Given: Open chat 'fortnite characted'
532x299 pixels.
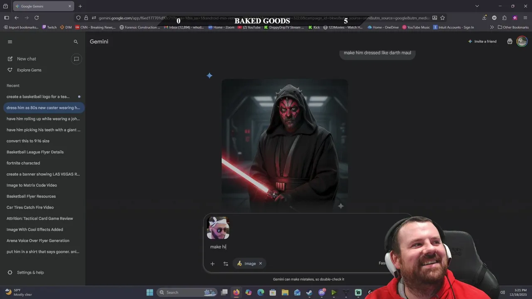Looking at the screenshot, I should pos(23,163).
